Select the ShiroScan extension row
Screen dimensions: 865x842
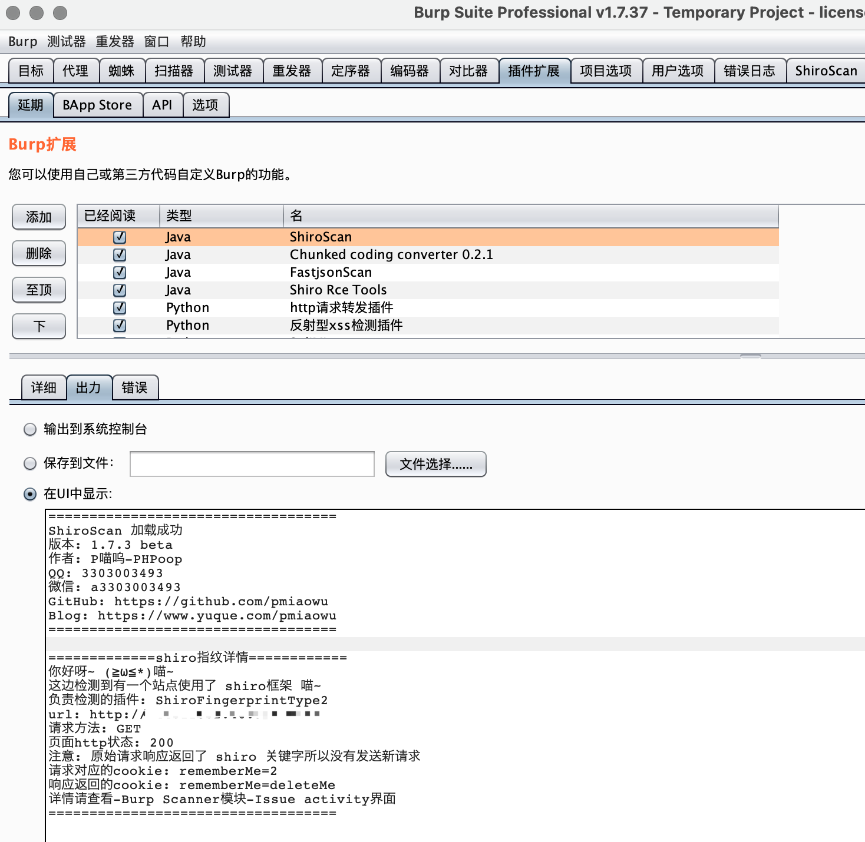(428, 237)
